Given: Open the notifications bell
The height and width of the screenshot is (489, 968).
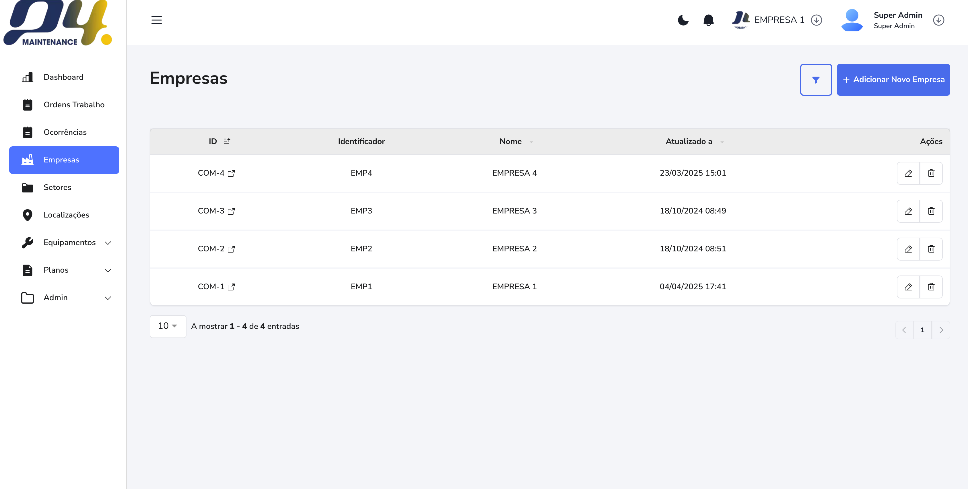Looking at the screenshot, I should point(708,20).
